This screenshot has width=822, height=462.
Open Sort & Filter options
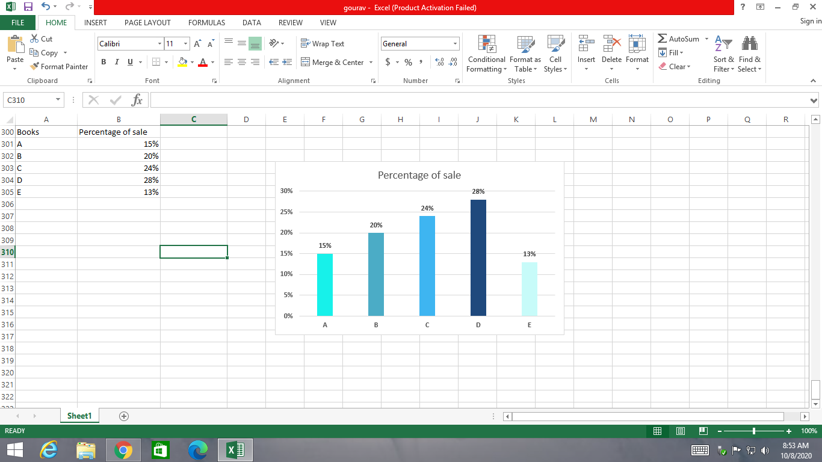pyautogui.click(x=723, y=54)
